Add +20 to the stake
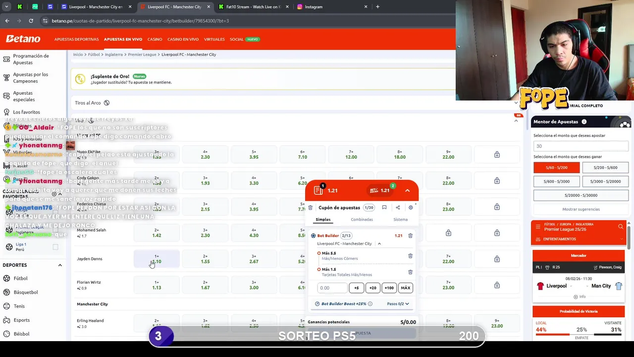The width and height of the screenshot is (634, 357). click(372, 288)
